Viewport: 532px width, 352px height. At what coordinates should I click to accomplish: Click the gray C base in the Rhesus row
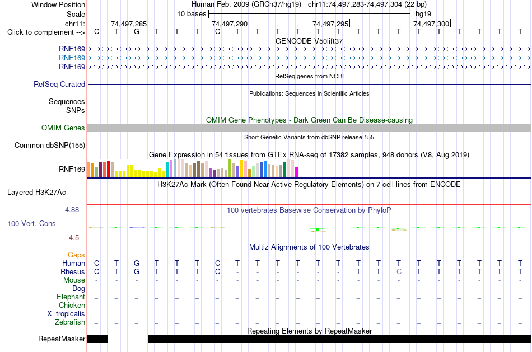tap(399, 271)
